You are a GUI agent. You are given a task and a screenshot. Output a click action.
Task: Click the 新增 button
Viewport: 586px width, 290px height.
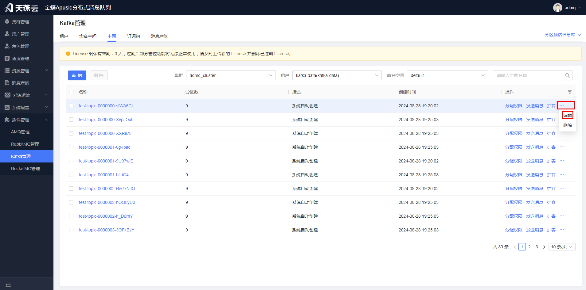pyautogui.click(x=77, y=75)
